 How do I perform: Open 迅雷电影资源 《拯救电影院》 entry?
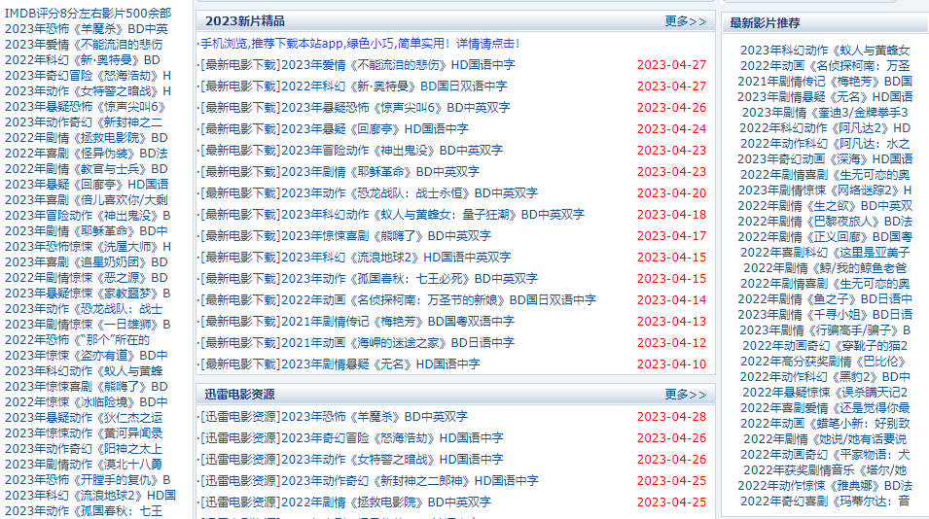pos(386,502)
